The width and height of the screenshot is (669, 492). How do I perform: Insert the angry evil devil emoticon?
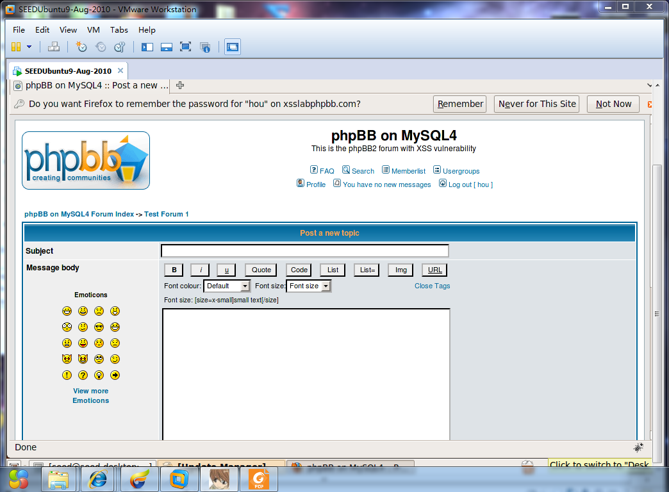click(67, 359)
